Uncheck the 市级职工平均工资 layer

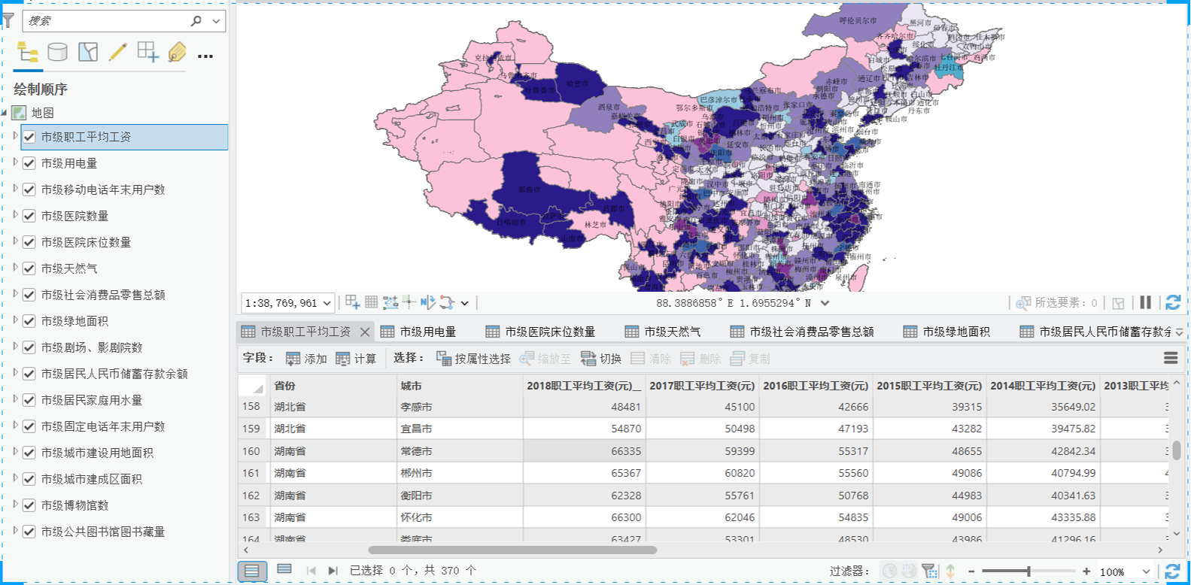29,137
